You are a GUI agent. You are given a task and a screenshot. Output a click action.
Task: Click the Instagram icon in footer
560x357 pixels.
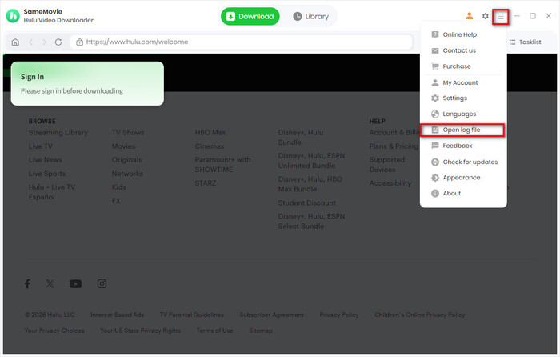click(x=102, y=283)
